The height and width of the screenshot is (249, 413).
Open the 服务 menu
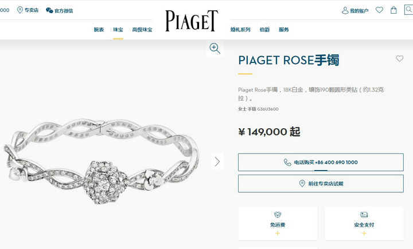(x=284, y=30)
